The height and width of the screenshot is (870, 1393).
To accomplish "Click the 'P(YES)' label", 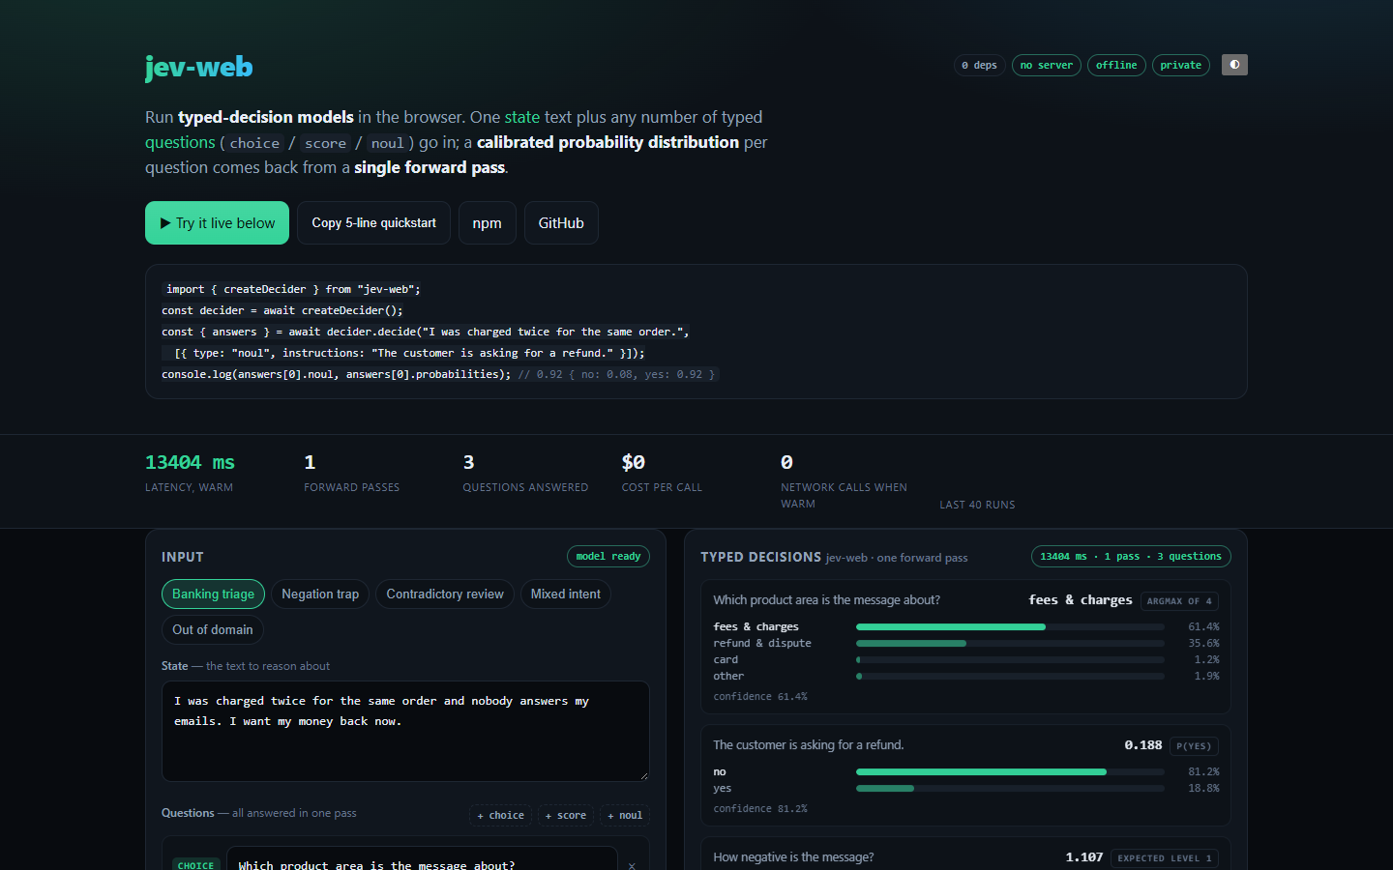I will coord(1194,746).
